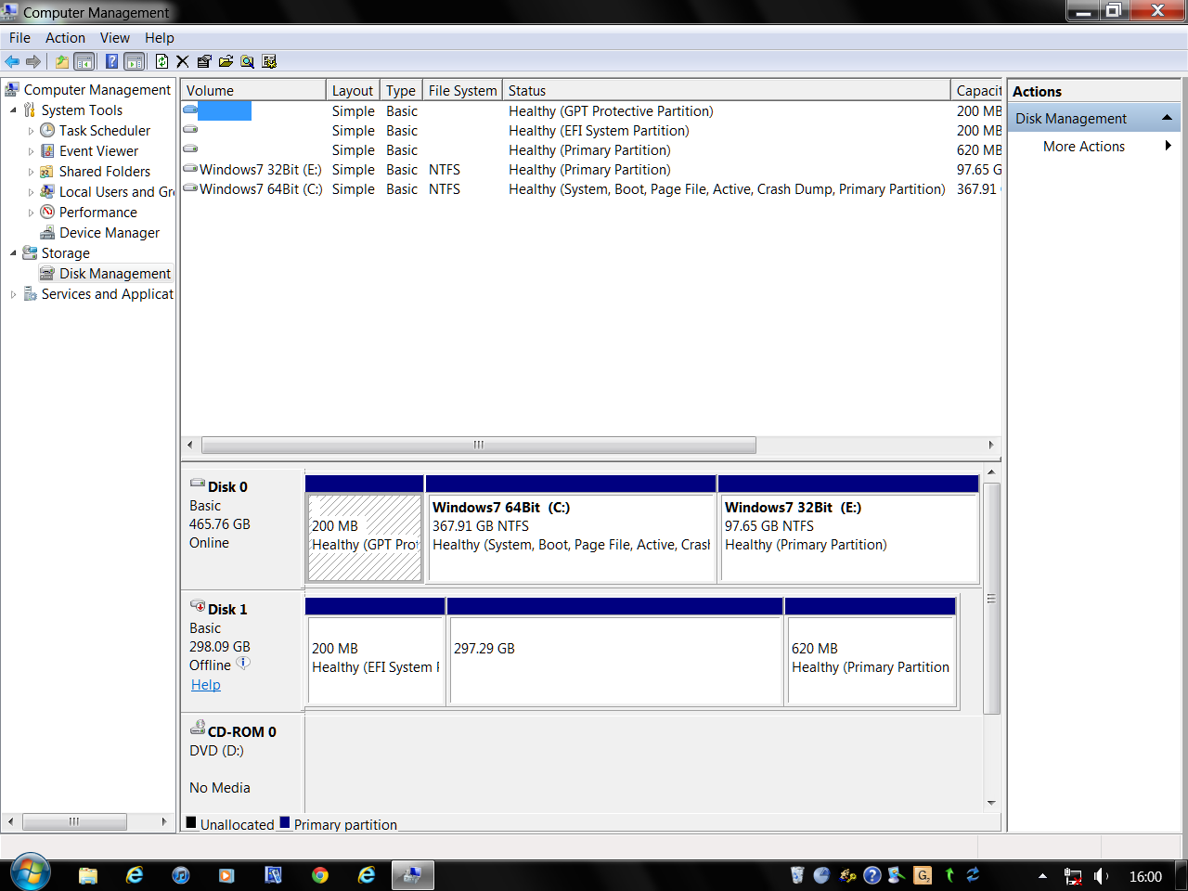Toggle the Show/Hide Action Pane button
Viewport: 1188px width, 891px height.
135,62
